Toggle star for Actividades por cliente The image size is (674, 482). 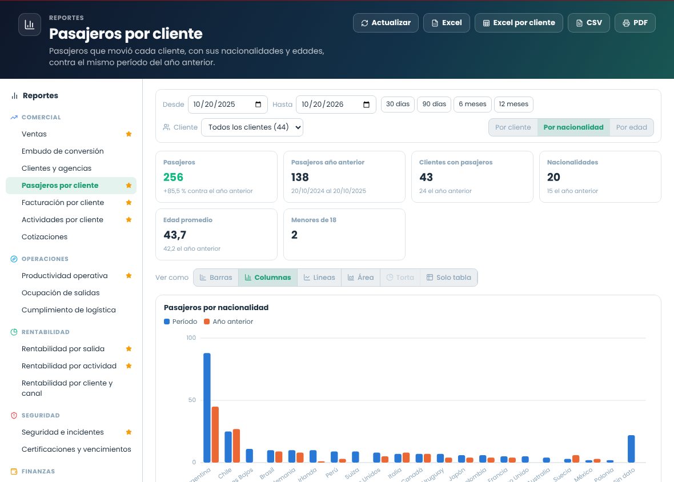pyautogui.click(x=129, y=220)
